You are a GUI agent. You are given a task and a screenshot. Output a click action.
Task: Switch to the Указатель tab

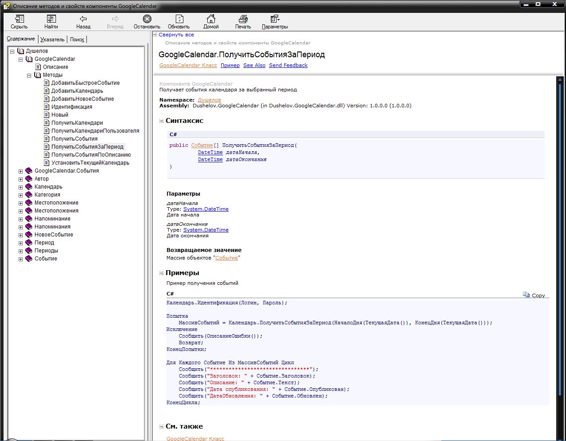coord(52,39)
